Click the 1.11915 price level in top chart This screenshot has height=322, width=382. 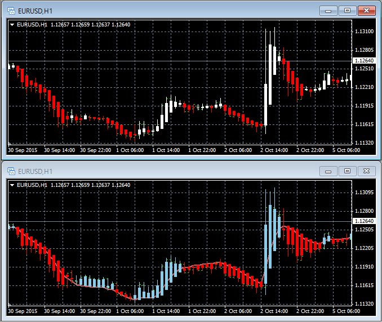[x=364, y=106]
